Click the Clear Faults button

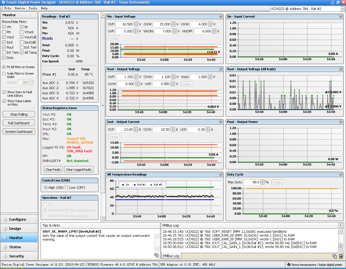pos(53,170)
